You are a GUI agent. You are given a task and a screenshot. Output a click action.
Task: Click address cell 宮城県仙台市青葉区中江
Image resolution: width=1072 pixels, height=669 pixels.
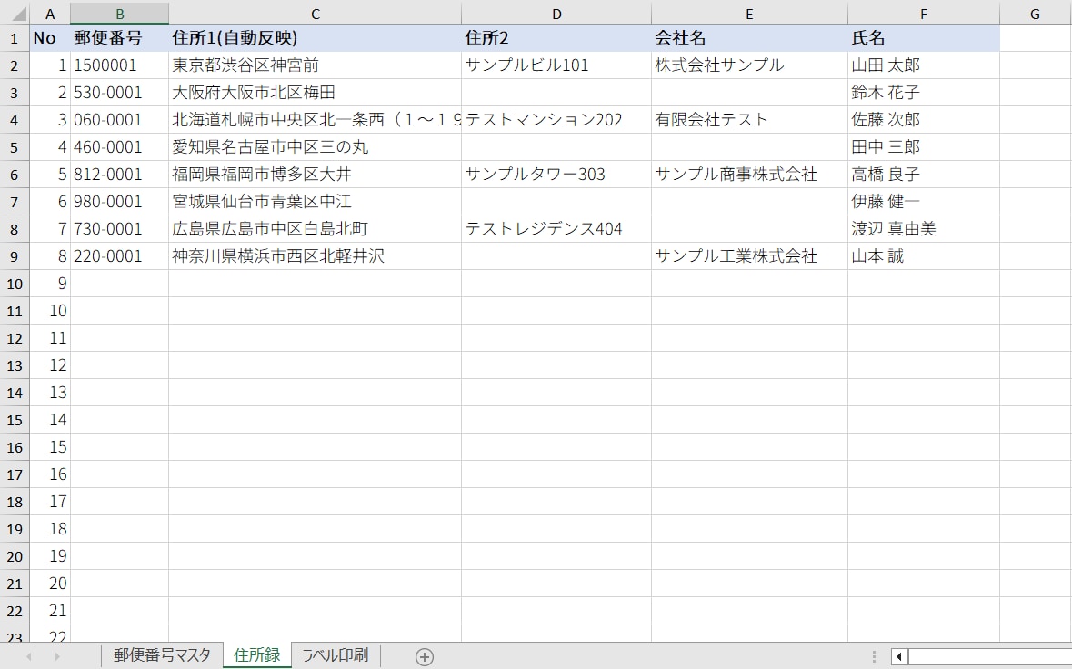coord(316,203)
